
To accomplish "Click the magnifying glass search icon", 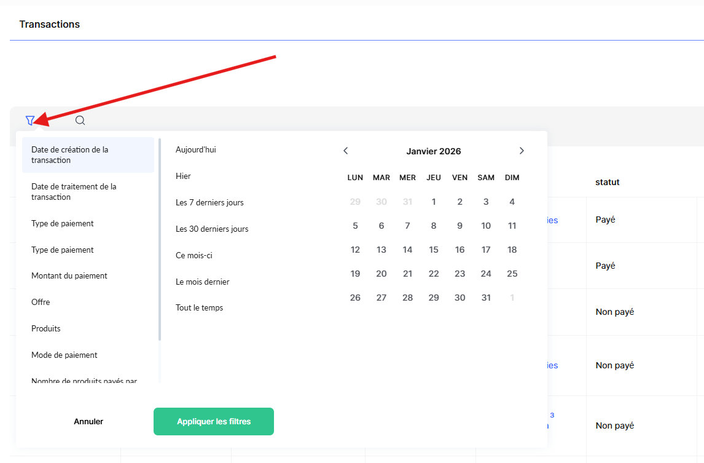I will (x=80, y=121).
